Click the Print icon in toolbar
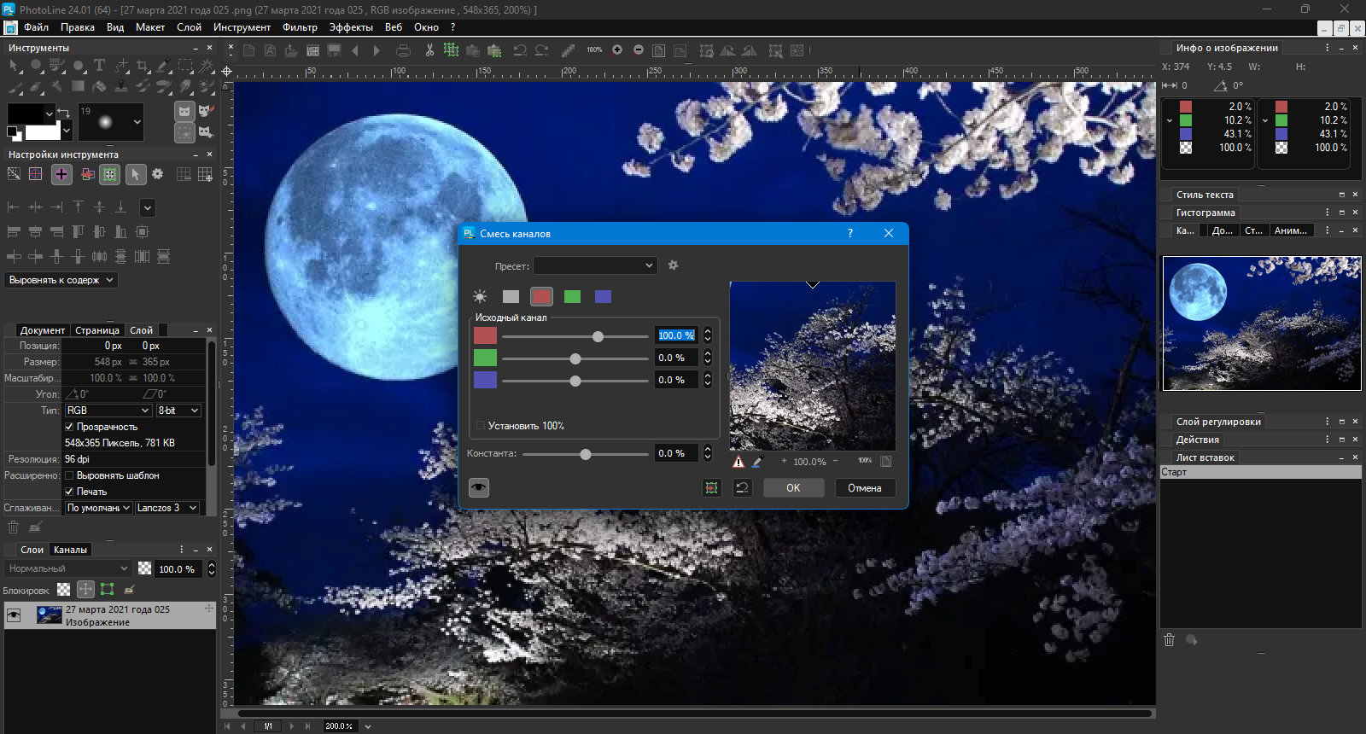Screen dimensions: 1366x734 click(x=403, y=51)
